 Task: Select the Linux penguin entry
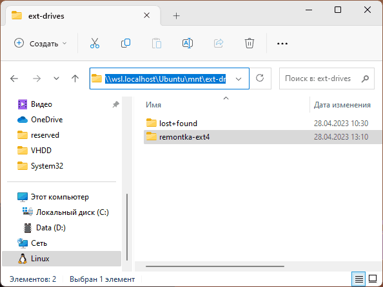click(61, 259)
